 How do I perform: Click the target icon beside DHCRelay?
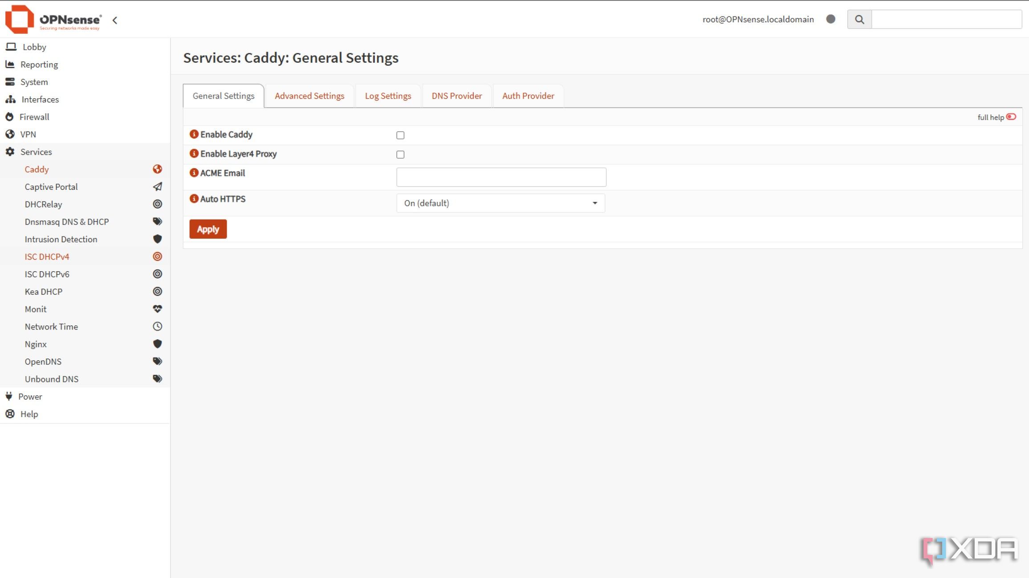click(x=157, y=204)
